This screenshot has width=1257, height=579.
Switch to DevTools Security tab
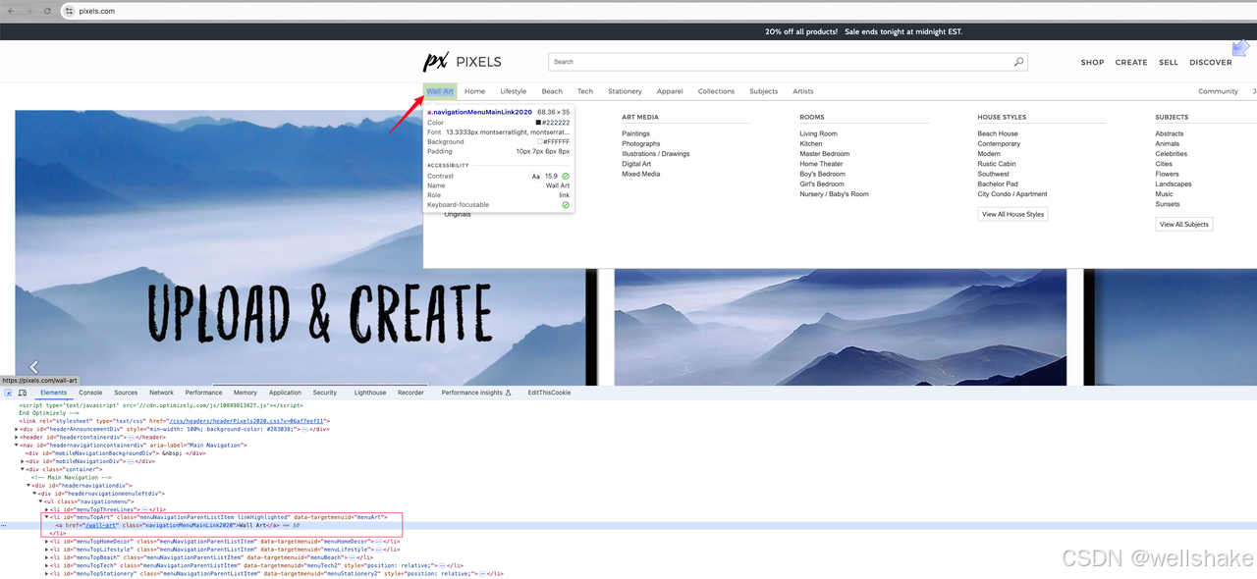point(325,393)
